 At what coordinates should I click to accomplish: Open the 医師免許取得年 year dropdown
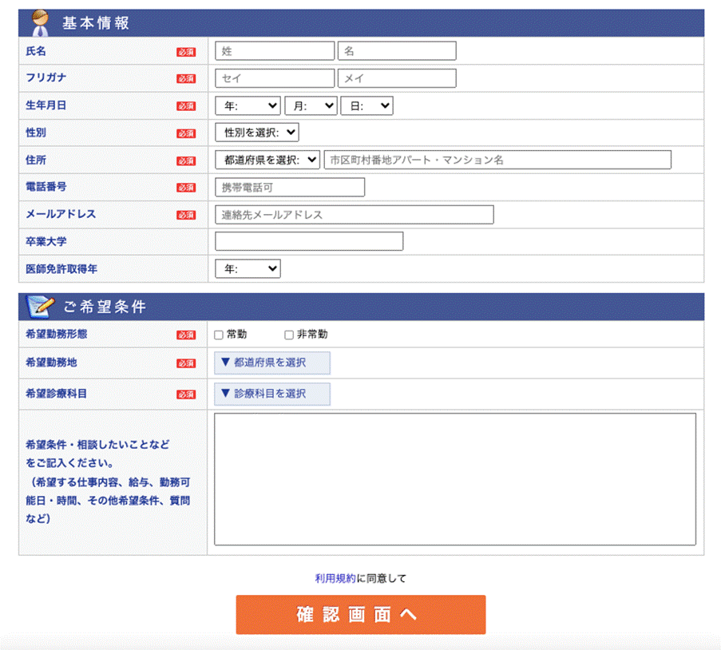248,269
